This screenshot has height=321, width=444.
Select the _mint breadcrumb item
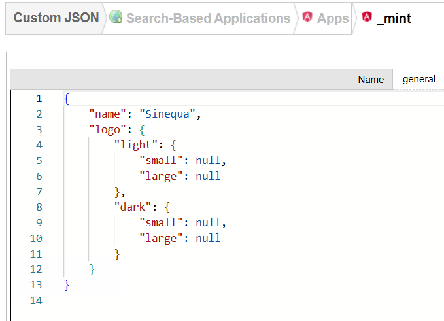[x=394, y=18]
